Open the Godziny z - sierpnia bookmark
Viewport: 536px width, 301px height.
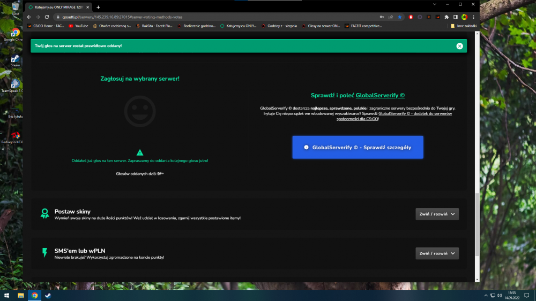pos(279,26)
